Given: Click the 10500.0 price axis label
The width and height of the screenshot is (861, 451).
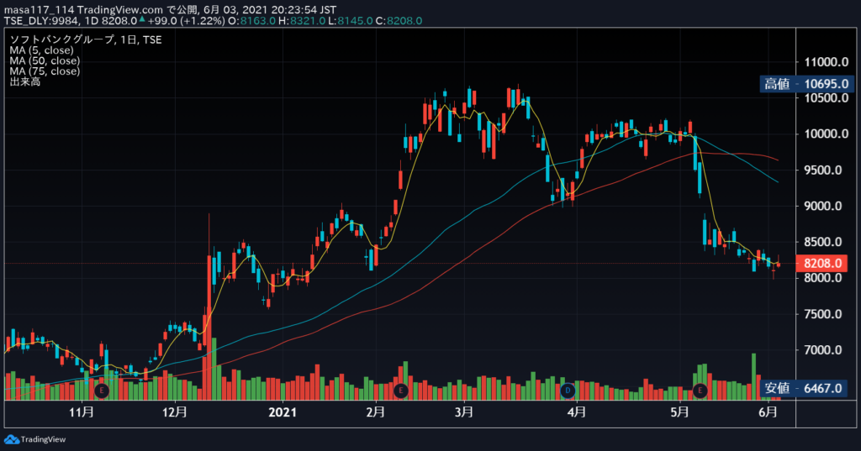Looking at the screenshot, I should 827,98.
